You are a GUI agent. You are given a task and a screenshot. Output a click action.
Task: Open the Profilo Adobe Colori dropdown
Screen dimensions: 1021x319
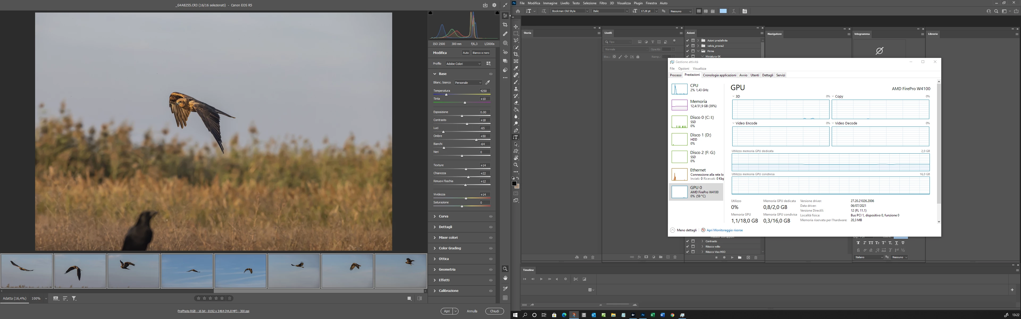pyautogui.click(x=463, y=64)
